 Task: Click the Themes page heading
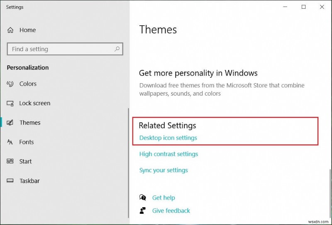point(158,30)
